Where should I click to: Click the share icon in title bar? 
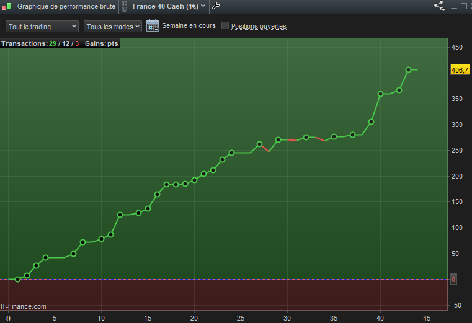pos(440,6)
